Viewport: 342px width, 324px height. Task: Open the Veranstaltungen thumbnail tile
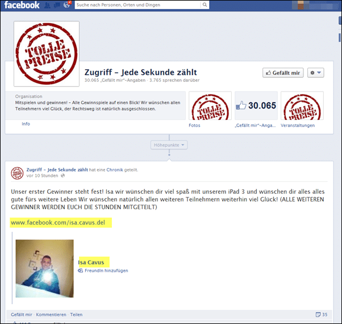(x=302, y=106)
